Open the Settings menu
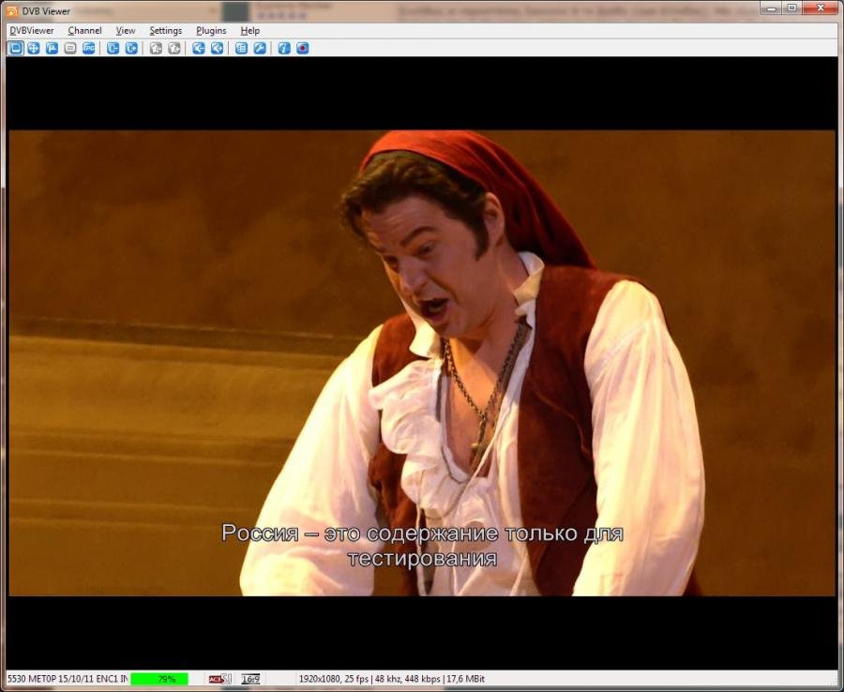Viewport: 844px width, 692px height. [166, 31]
